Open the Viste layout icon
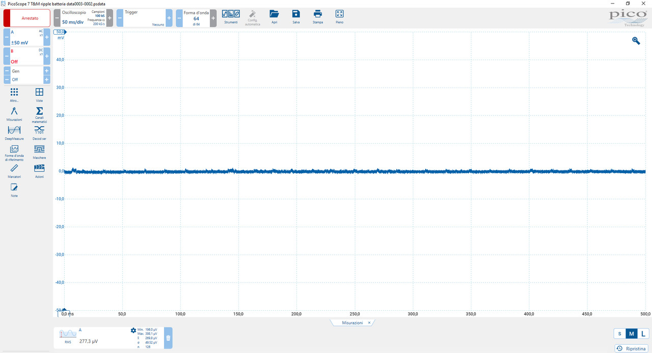652x353 pixels. pyautogui.click(x=39, y=92)
